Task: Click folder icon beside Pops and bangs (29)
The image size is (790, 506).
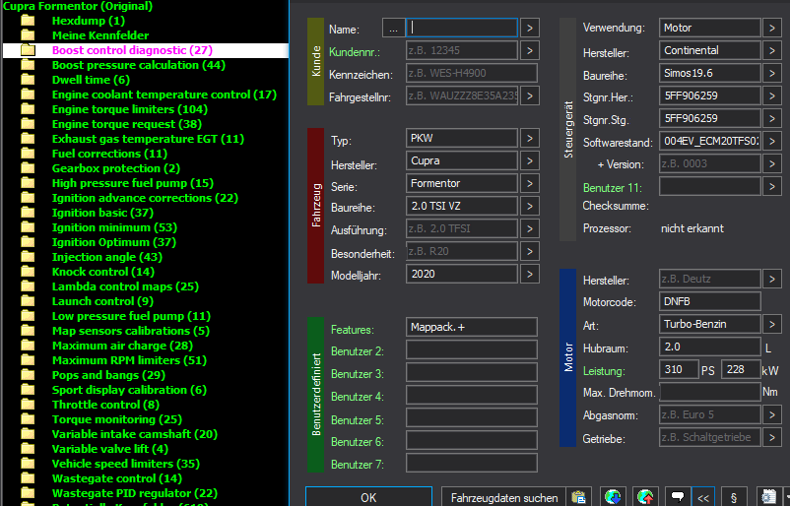Action: pos(28,375)
